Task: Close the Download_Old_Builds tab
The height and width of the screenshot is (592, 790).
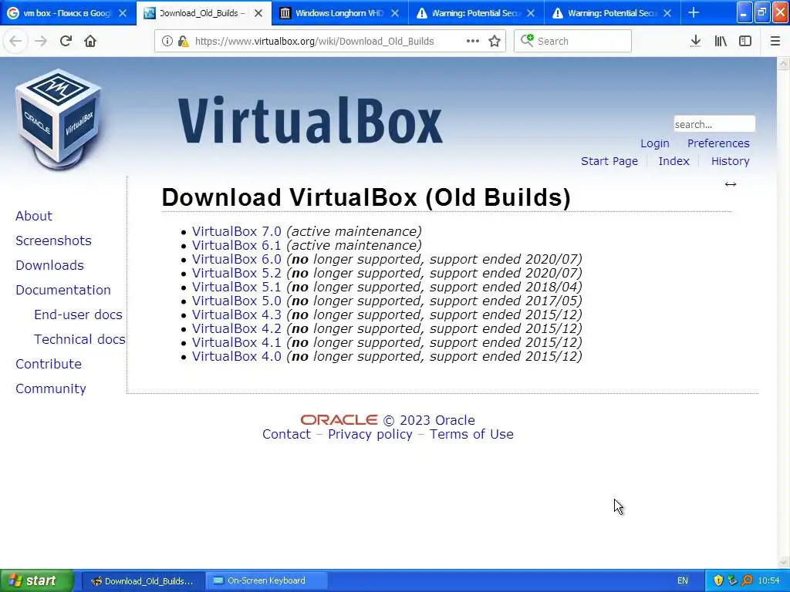Action: coord(258,13)
